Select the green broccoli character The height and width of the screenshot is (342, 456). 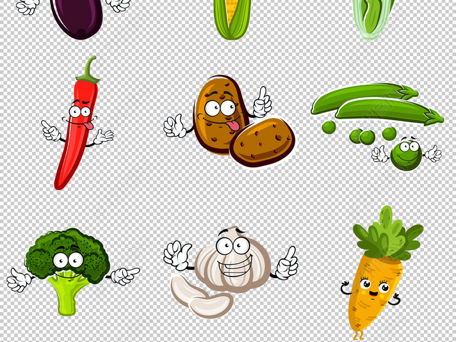click(x=67, y=257)
